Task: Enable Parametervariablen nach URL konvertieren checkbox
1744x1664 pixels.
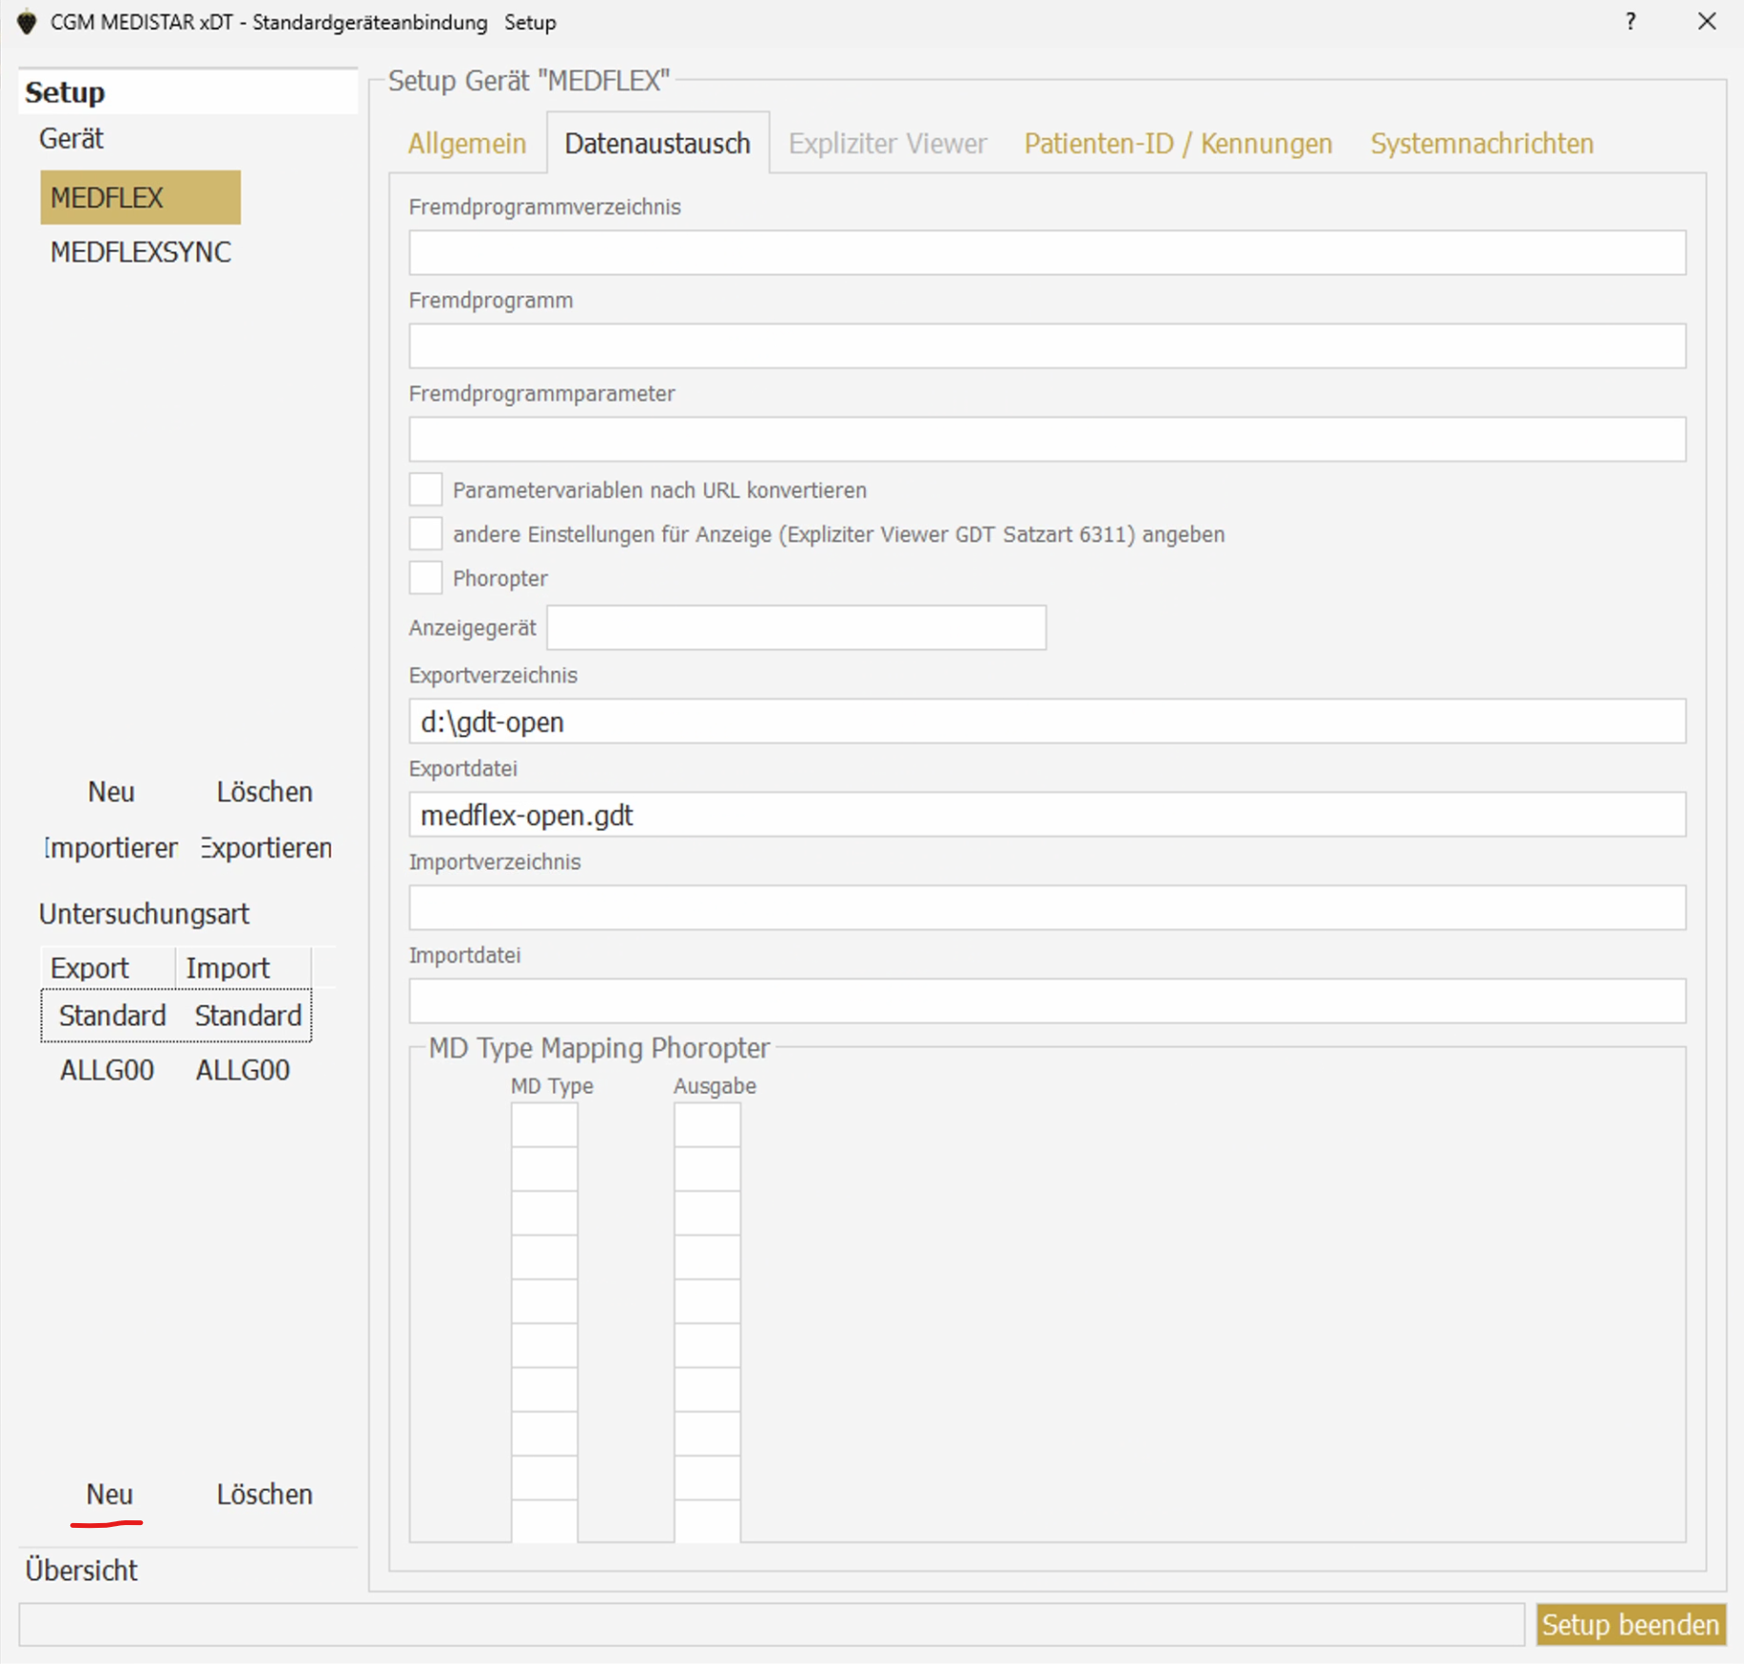Action: click(x=425, y=489)
